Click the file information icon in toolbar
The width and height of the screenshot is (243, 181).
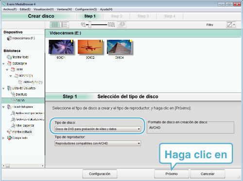[121, 25]
